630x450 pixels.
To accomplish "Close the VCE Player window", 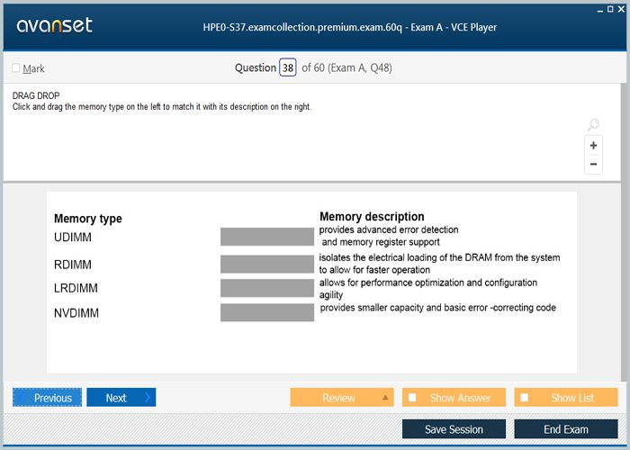I will (623, 8).
